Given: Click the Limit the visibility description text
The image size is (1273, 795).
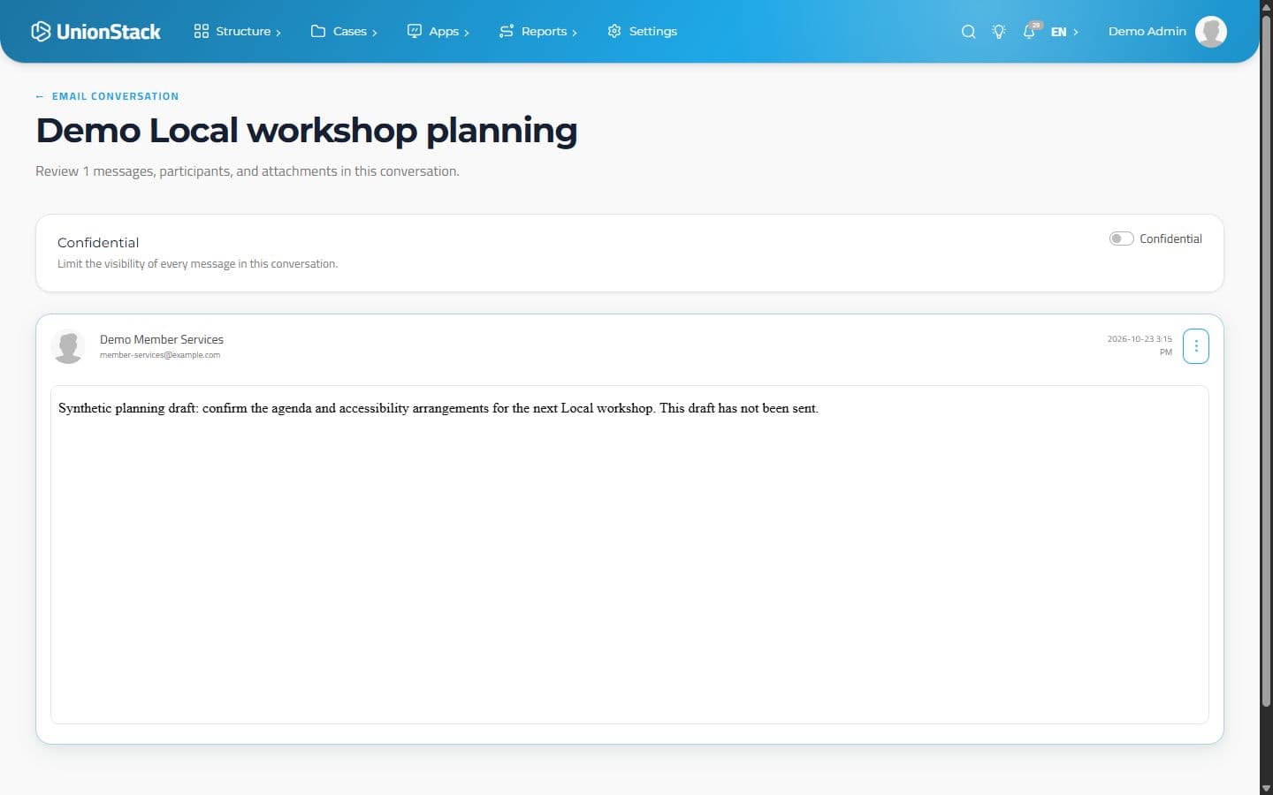Looking at the screenshot, I should [197, 264].
